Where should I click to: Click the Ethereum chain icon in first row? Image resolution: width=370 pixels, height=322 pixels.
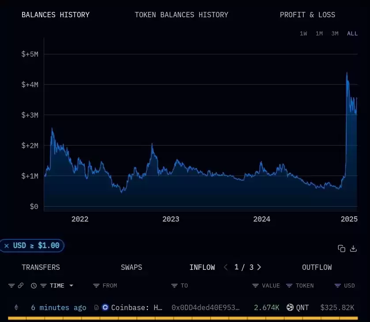tap(16, 307)
